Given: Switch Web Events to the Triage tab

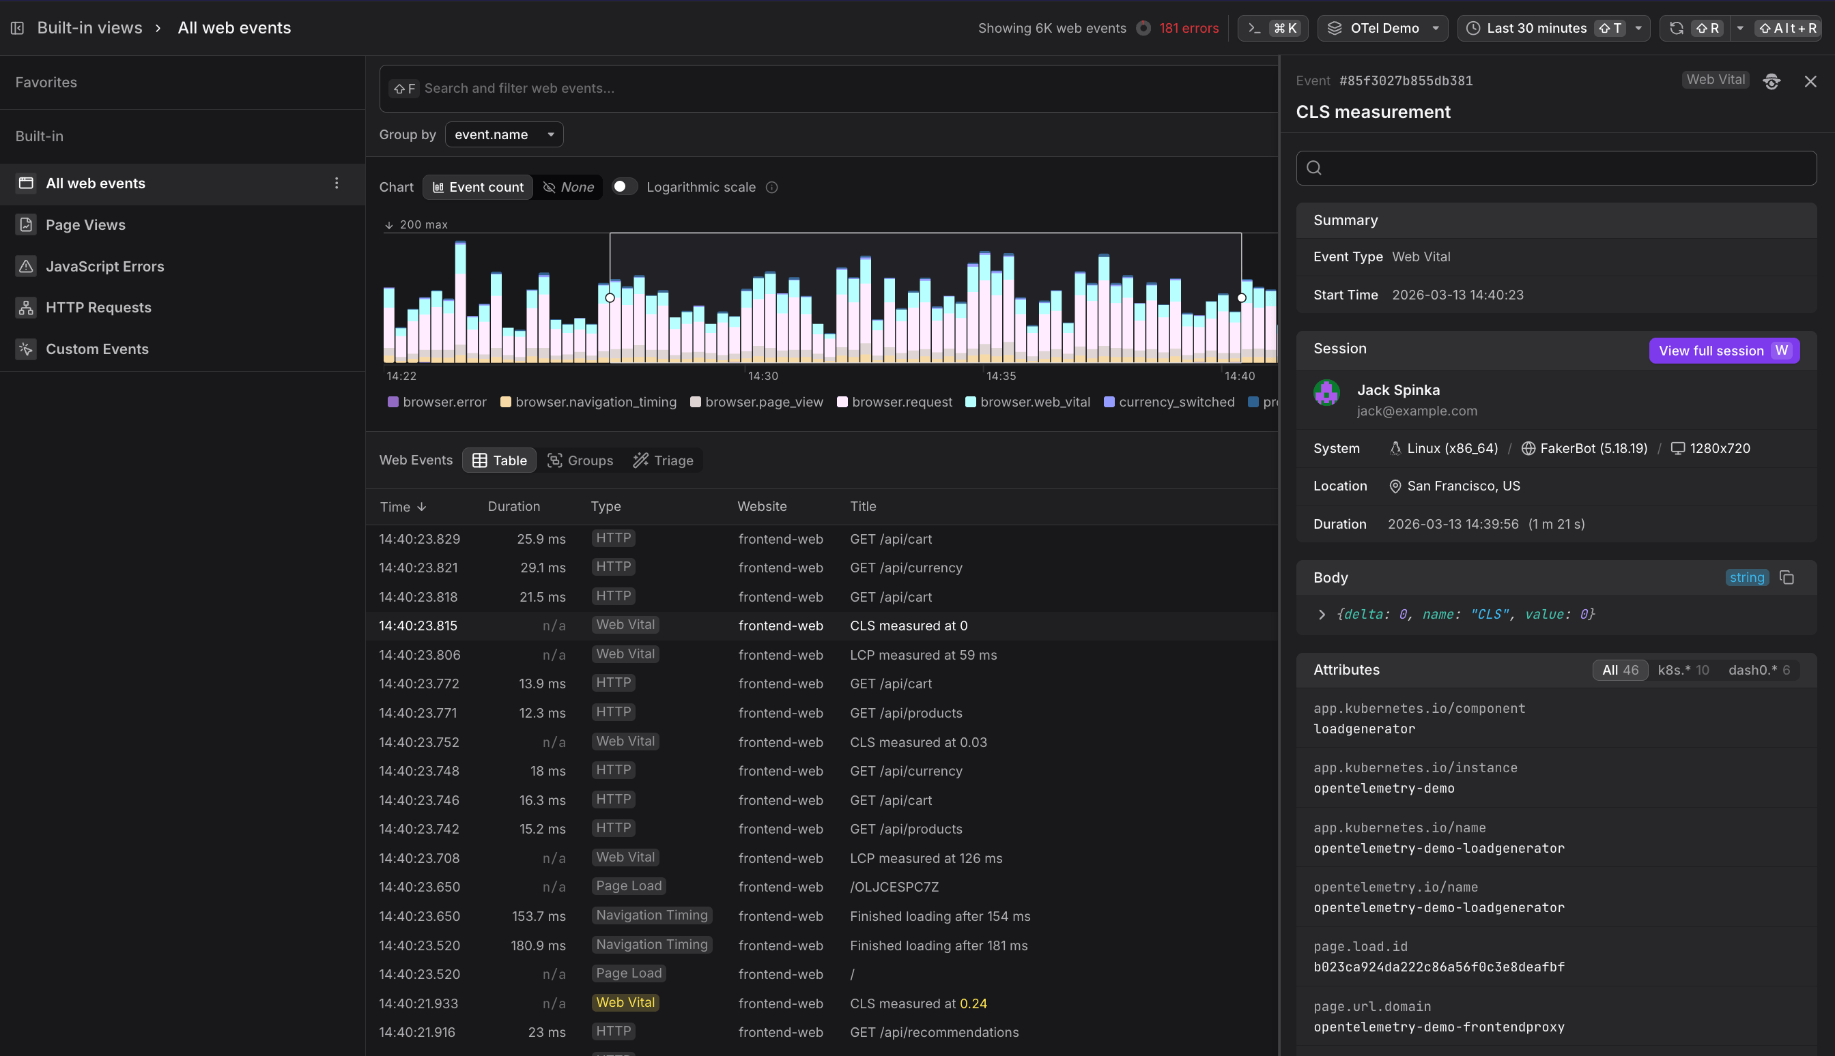Looking at the screenshot, I should tap(662, 460).
